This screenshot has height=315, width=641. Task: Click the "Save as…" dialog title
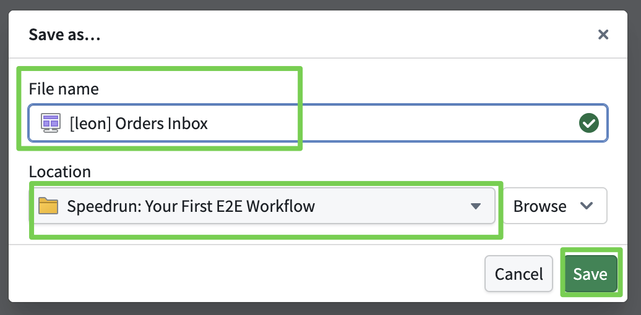click(x=65, y=35)
